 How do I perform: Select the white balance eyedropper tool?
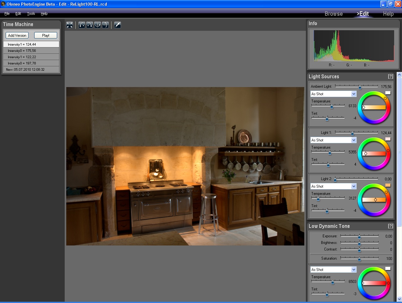117,25
